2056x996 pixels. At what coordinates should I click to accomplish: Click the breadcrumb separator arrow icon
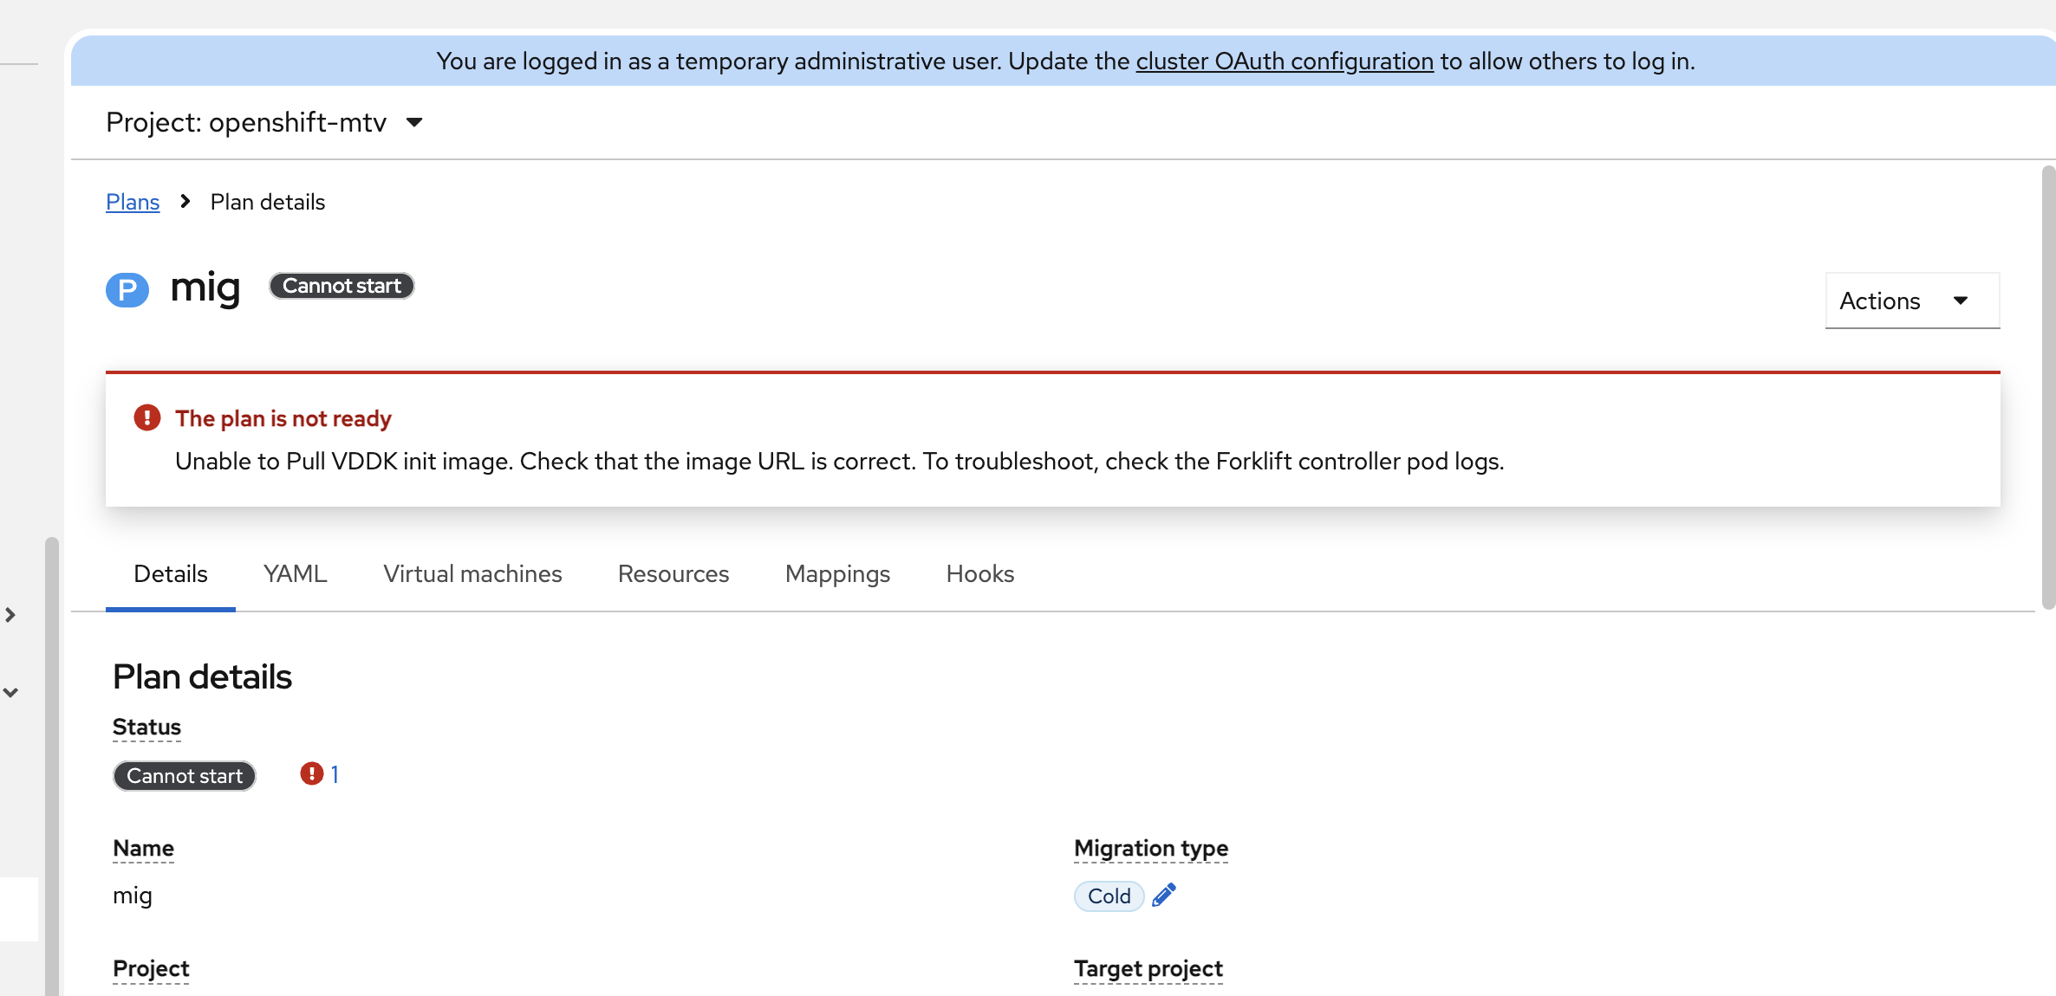point(185,202)
